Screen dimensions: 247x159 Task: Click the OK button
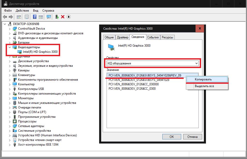[172, 137]
